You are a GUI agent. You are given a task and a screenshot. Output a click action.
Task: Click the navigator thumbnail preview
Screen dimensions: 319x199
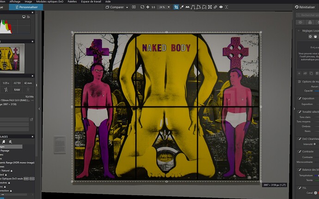[12, 58]
